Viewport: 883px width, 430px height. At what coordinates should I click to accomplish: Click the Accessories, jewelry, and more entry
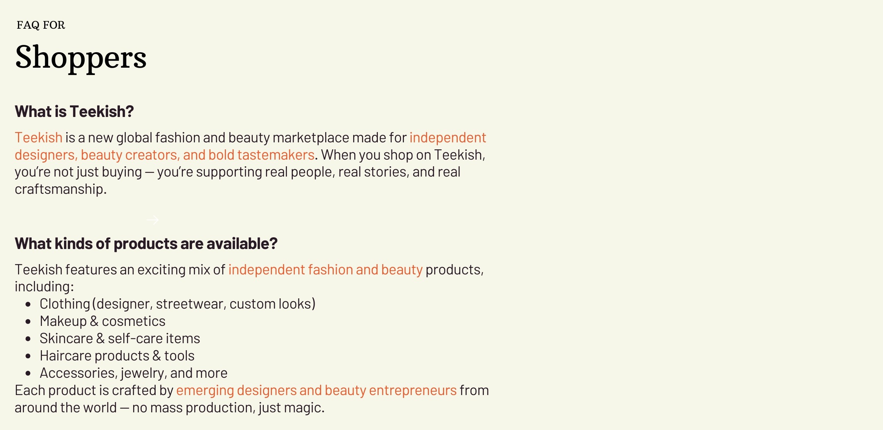pyautogui.click(x=134, y=373)
